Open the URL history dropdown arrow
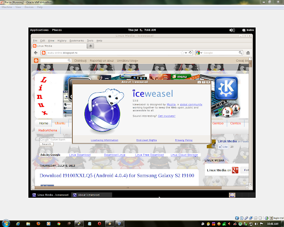 (x=186, y=53)
